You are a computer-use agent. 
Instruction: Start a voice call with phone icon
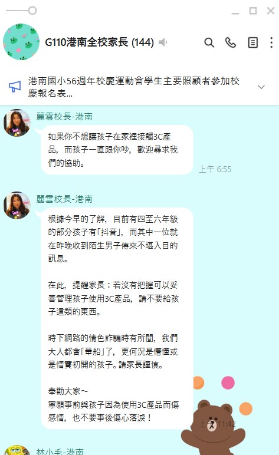tap(231, 42)
